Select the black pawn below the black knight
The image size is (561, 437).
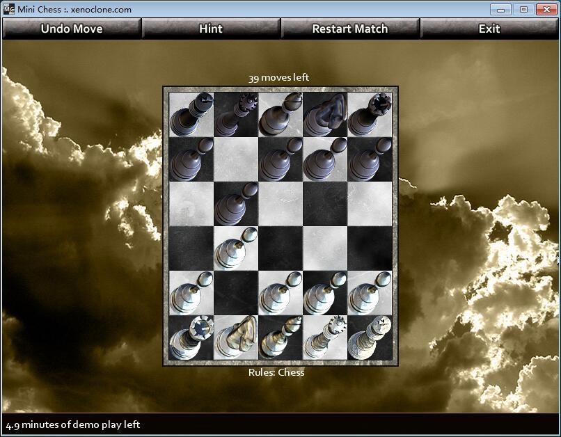325,159
